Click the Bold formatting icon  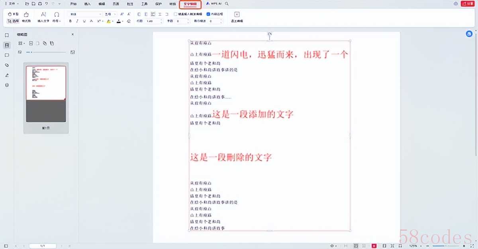[x=71, y=21]
